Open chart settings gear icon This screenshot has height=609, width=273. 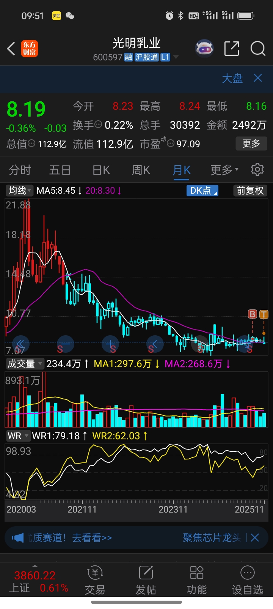pyautogui.click(x=257, y=169)
